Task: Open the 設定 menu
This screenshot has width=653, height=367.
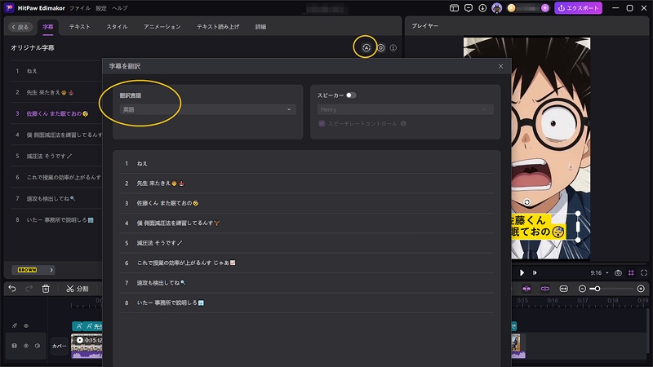Action: (101, 8)
